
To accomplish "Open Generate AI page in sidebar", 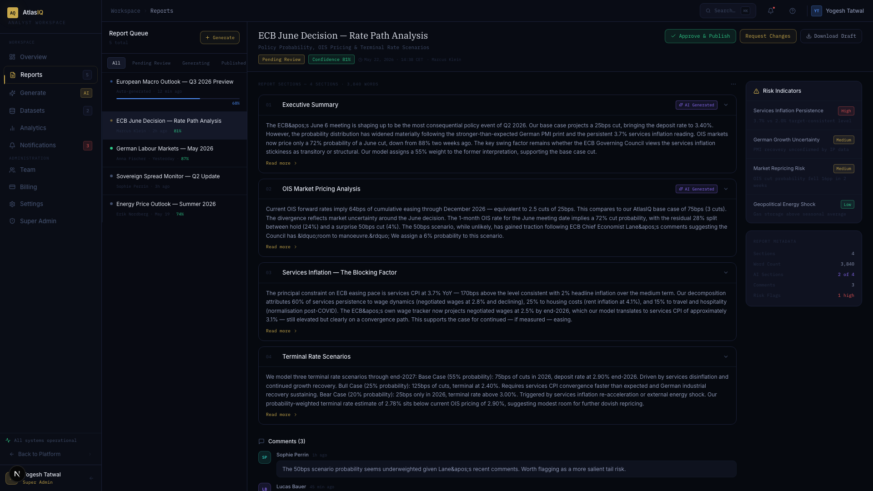I will coord(50,93).
